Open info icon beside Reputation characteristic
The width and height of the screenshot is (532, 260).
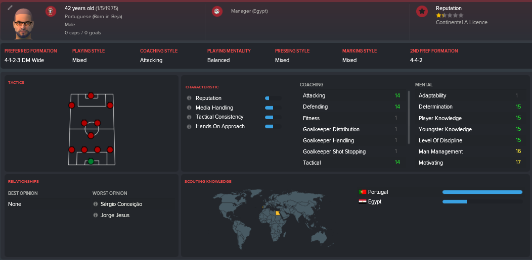click(x=189, y=98)
